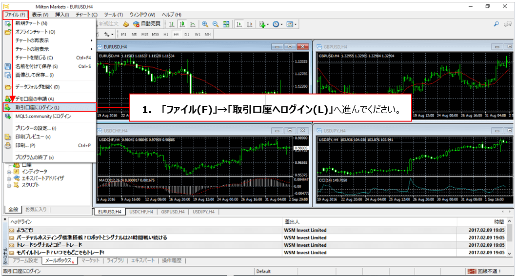This screenshot has height=277, width=517.
Task: Switch to GBPUSD,H4 chart tab
Action: 174,212
